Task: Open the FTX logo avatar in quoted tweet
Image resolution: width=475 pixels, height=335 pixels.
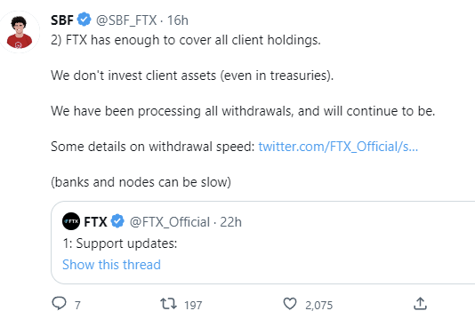Action: point(71,221)
